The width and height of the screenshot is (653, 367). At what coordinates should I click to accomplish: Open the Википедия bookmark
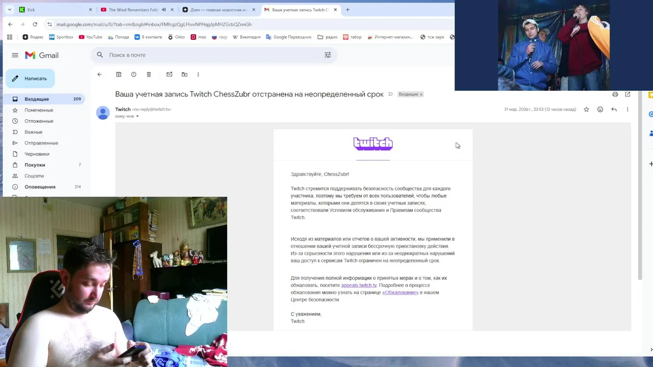click(x=246, y=37)
